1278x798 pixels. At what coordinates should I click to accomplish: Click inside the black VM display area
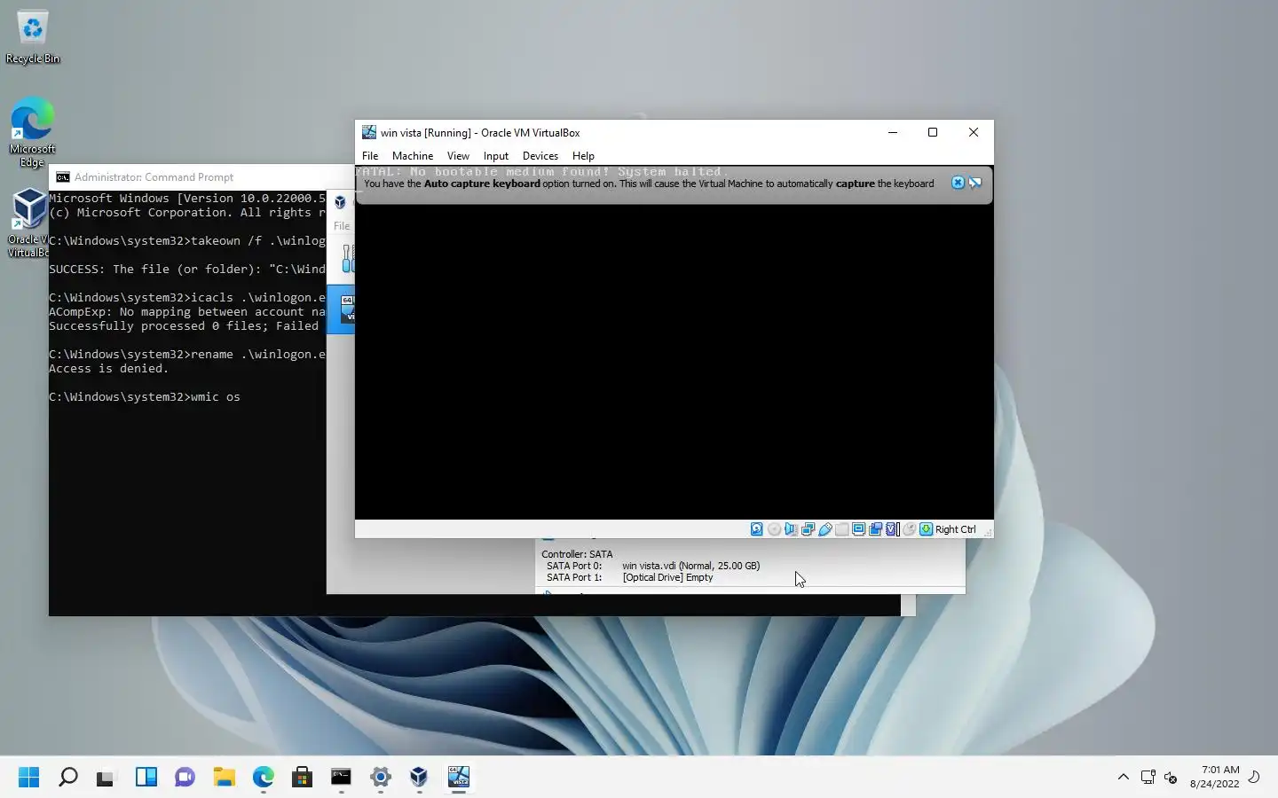[x=674, y=362]
